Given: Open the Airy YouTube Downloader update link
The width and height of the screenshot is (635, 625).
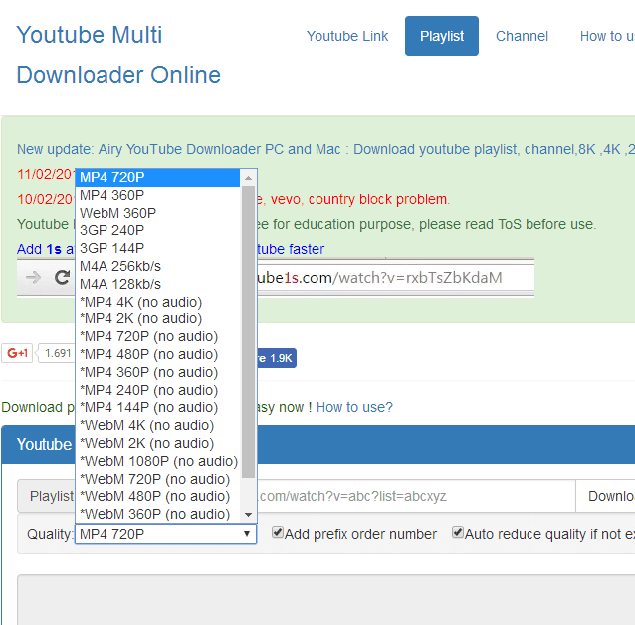Looking at the screenshot, I should [x=325, y=149].
